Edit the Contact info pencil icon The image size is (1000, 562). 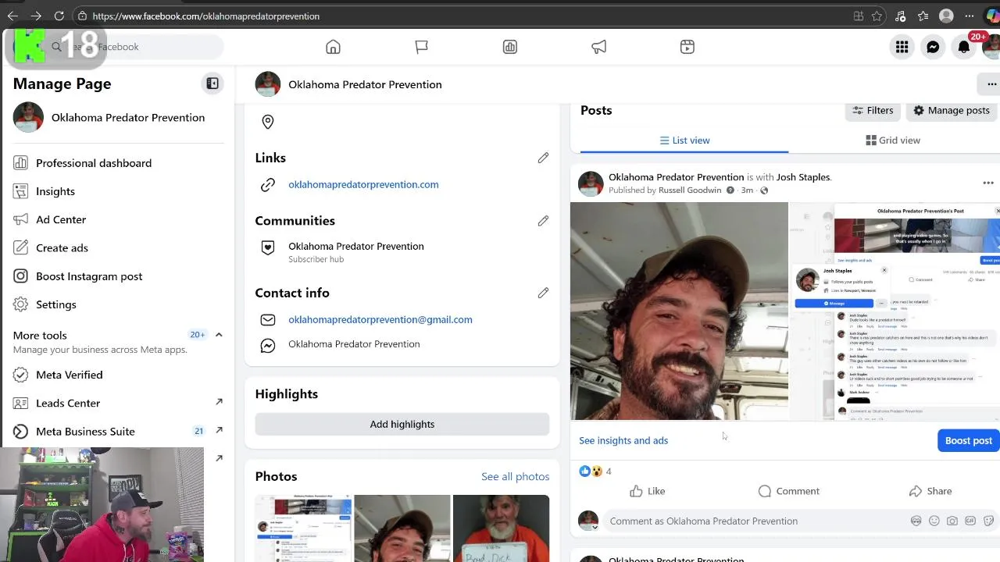coord(543,293)
